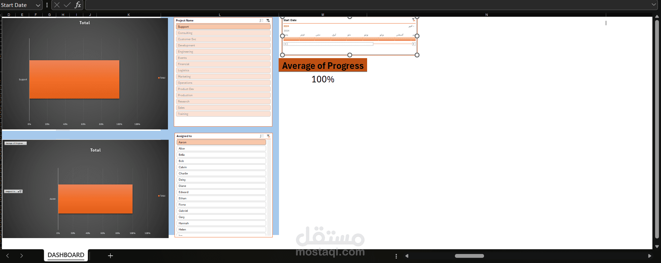Click the sheet vertical scrollbar thumb
The height and width of the screenshot is (263, 661).
coord(657,129)
